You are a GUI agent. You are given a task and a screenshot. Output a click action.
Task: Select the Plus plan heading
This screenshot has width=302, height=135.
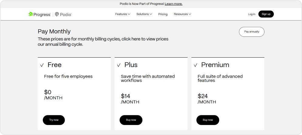(x=131, y=65)
